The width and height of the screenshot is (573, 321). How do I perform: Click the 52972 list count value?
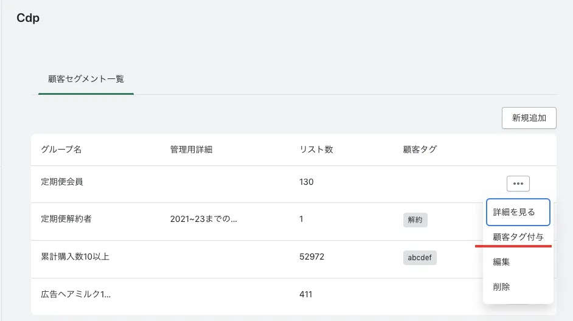pos(311,257)
